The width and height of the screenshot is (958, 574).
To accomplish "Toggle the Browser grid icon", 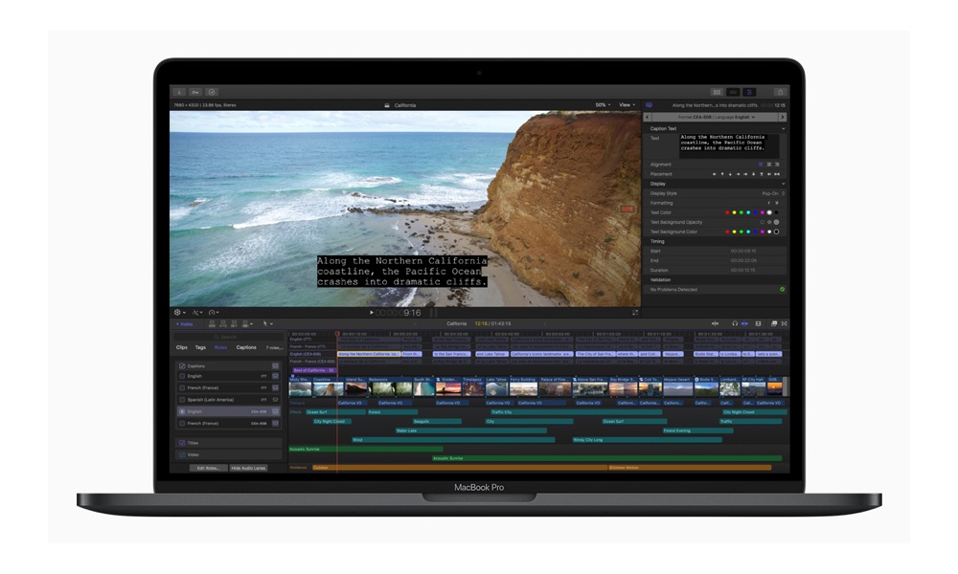I will pos(717,92).
